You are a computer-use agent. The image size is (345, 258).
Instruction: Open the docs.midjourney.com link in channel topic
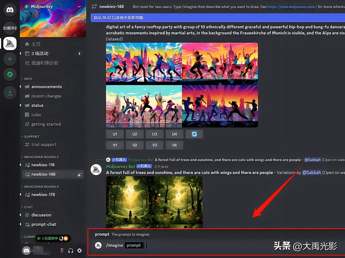(292, 7)
